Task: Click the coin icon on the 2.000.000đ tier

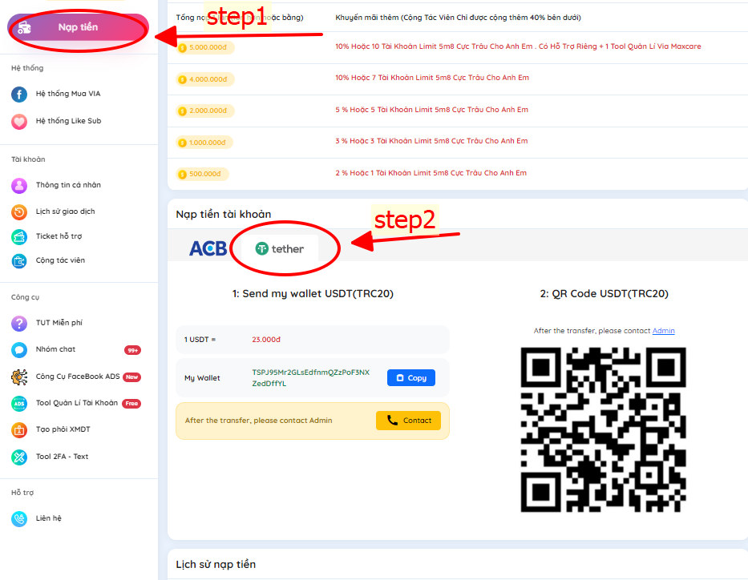Action: point(182,111)
